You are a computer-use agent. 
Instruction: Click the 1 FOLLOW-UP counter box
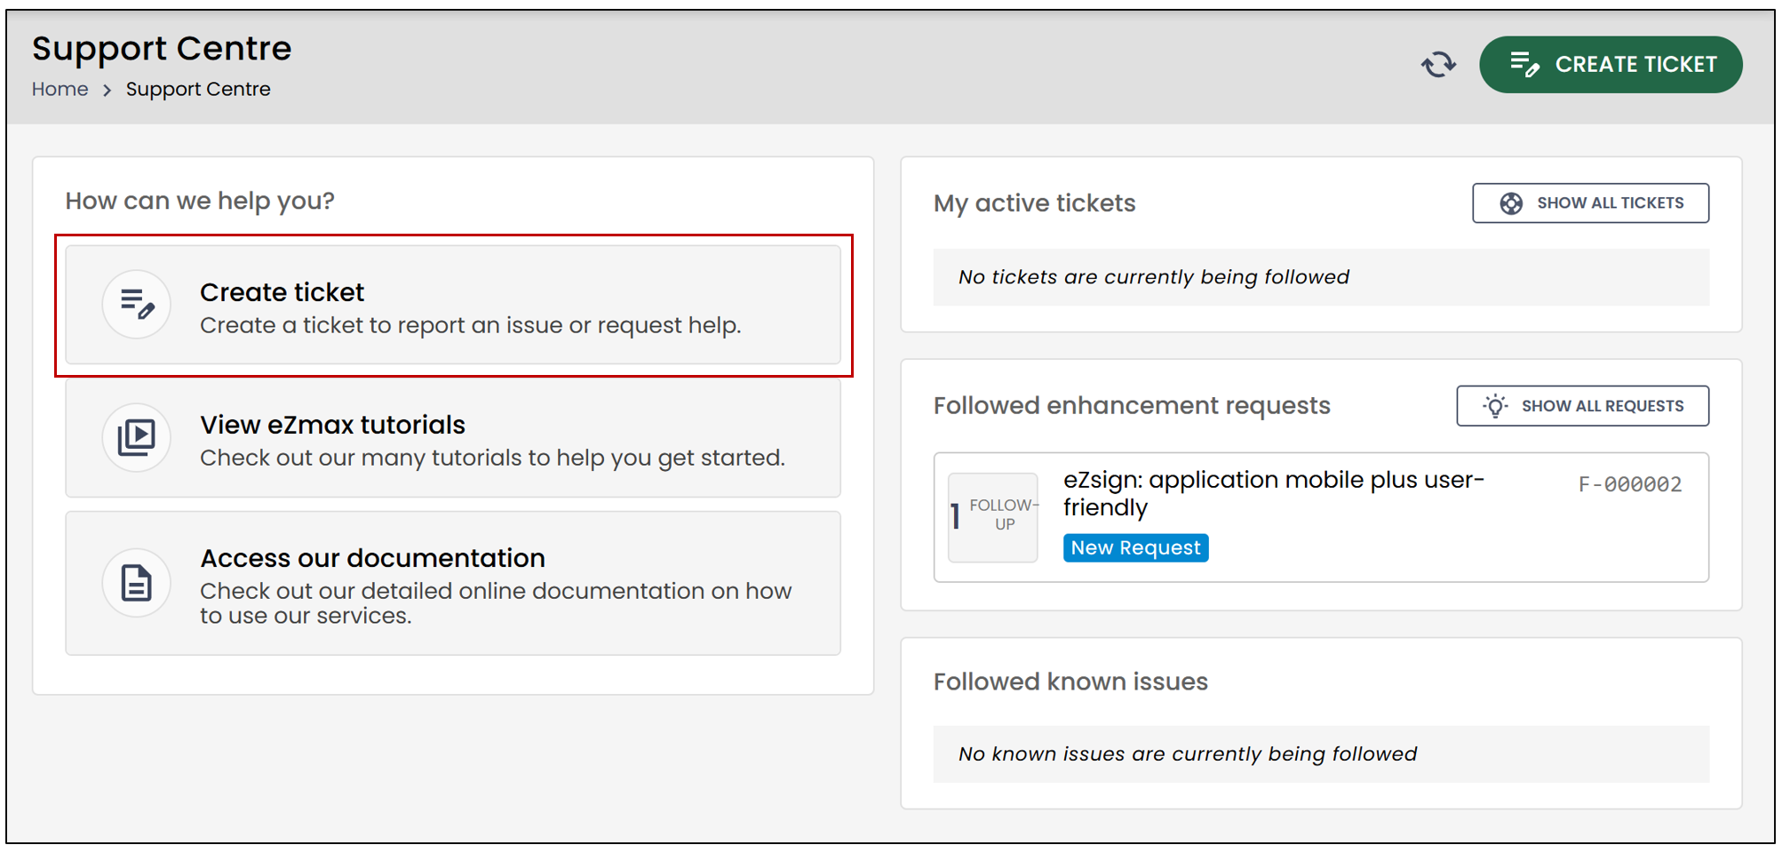pyautogui.click(x=992, y=517)
